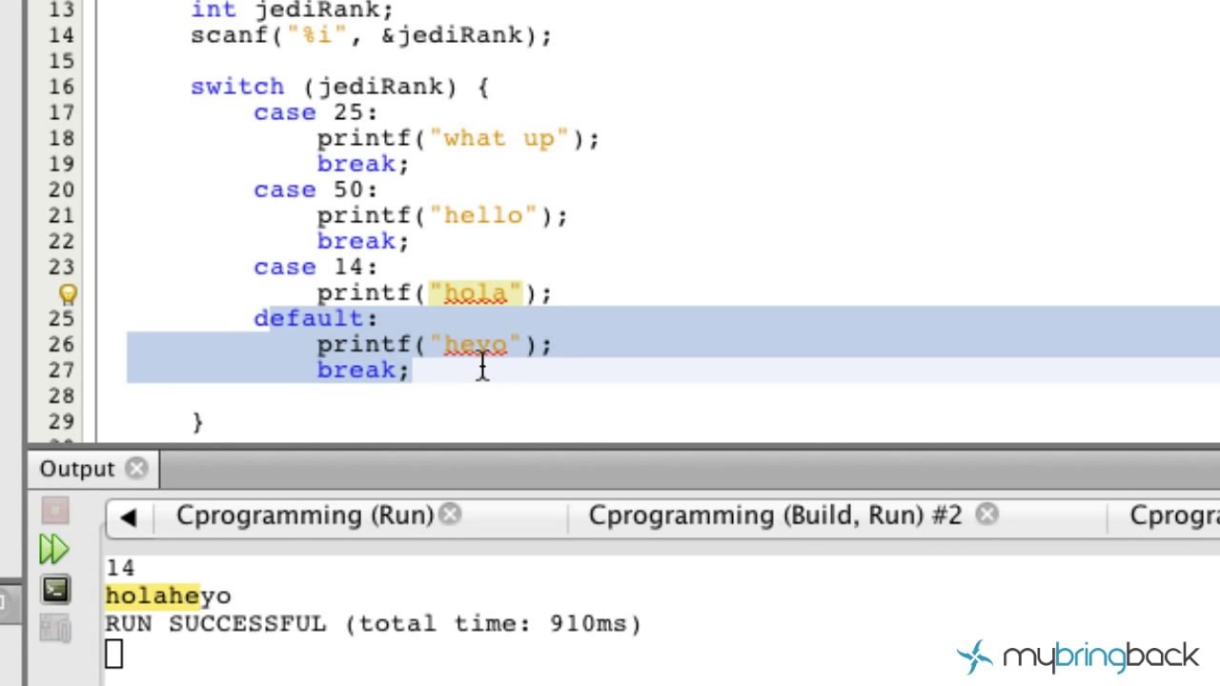Close the Cprogramming (Build, Run) #2 tab
Screen dimensions: 1220x686
tap(987, 515)
